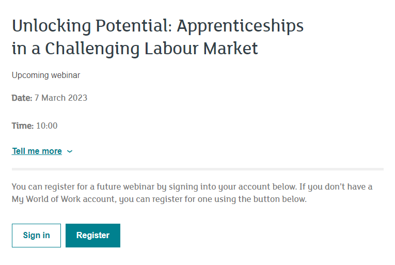Image resolution: width=395 pixels, height=265 pixels.
Task: Click the Upcoming webinar label
Action: (x=46, y=75)
